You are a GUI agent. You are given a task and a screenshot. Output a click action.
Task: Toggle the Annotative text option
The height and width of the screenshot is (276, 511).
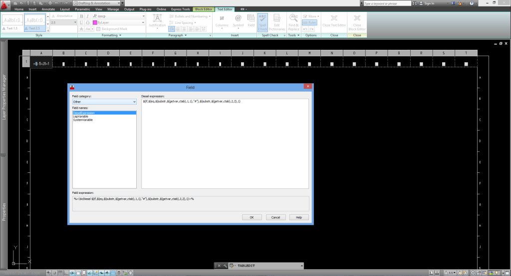pyautogui.click(x=62, y=16)
